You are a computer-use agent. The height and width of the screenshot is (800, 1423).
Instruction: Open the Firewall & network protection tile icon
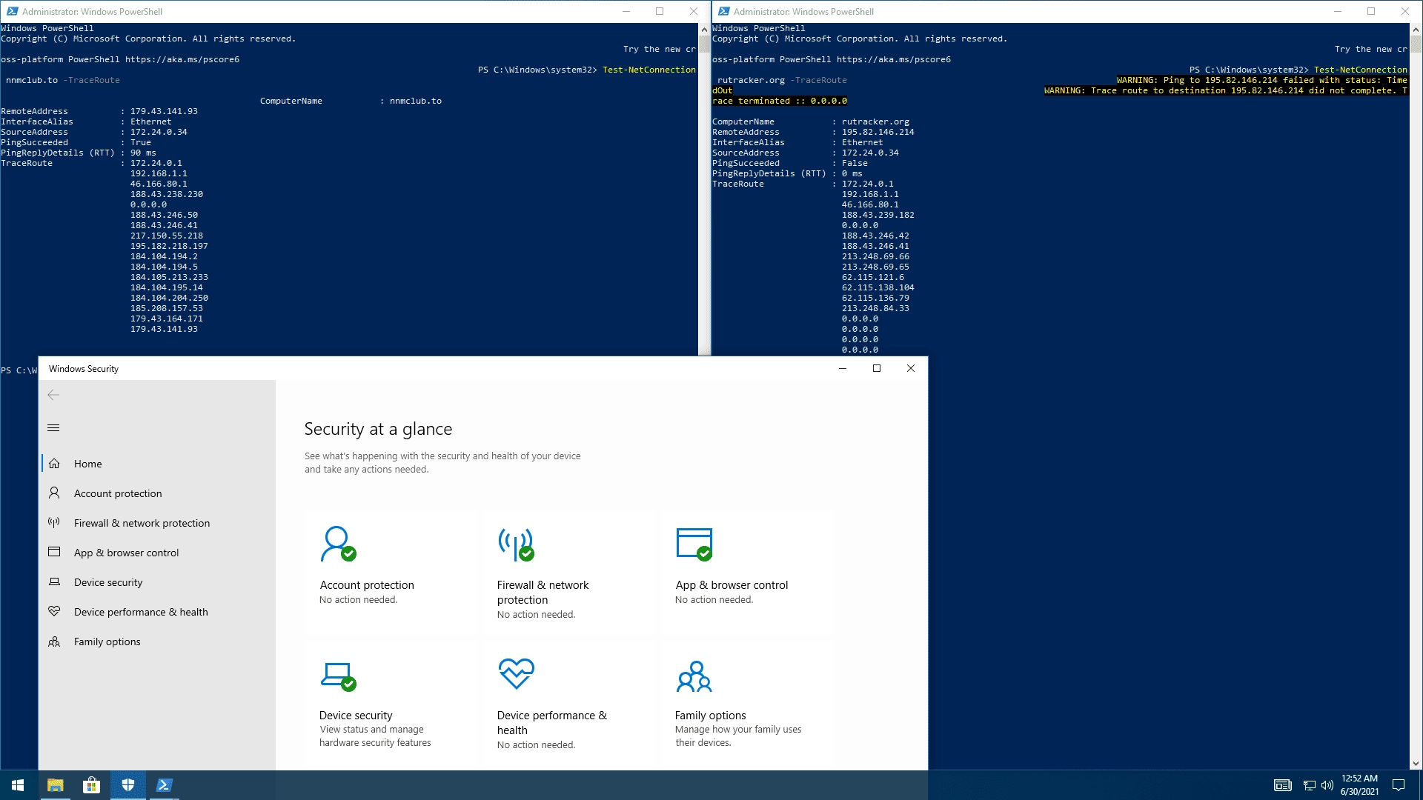tap(517, 544)
